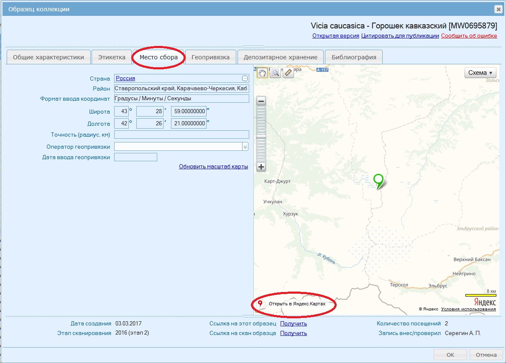Go to the Депозитарное хранение tab
The height and width of the screenshot is (363, 506).
(280, 57)
